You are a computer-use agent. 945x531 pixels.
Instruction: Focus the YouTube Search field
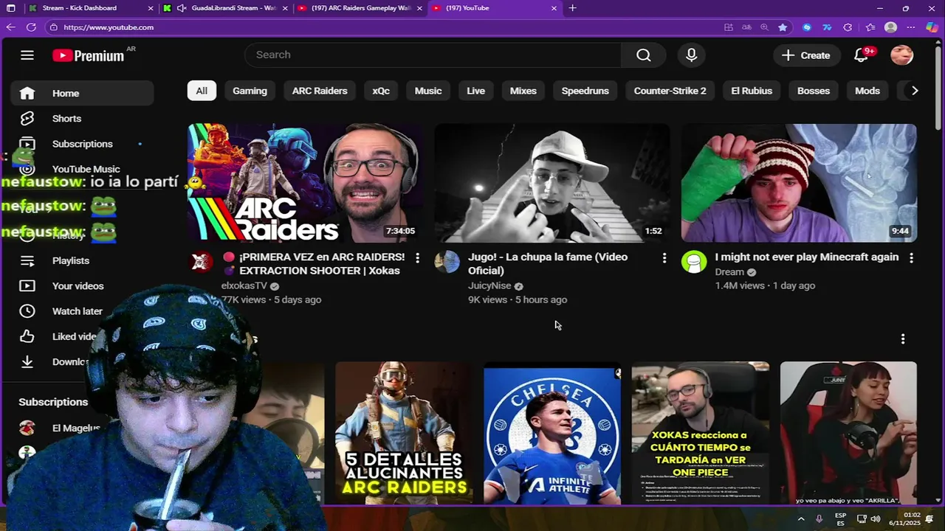433,55
